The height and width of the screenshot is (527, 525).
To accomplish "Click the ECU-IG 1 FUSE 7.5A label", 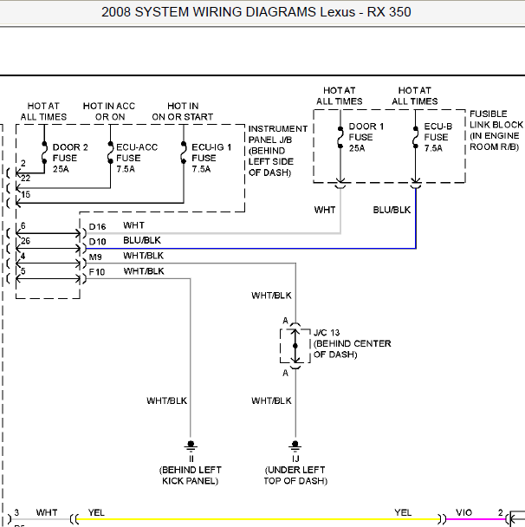I will (211, 158).
